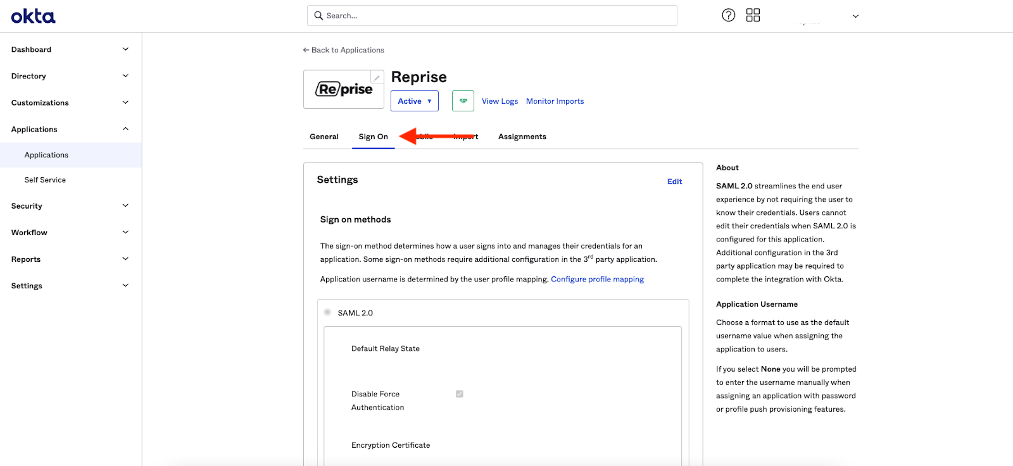Go Back to Applications
The height and width of the screenshot is (466, 1013).
coord(344,50)
